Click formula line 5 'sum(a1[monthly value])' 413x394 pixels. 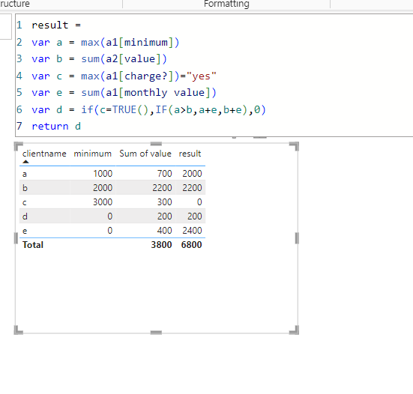click(x=148, y=93)
